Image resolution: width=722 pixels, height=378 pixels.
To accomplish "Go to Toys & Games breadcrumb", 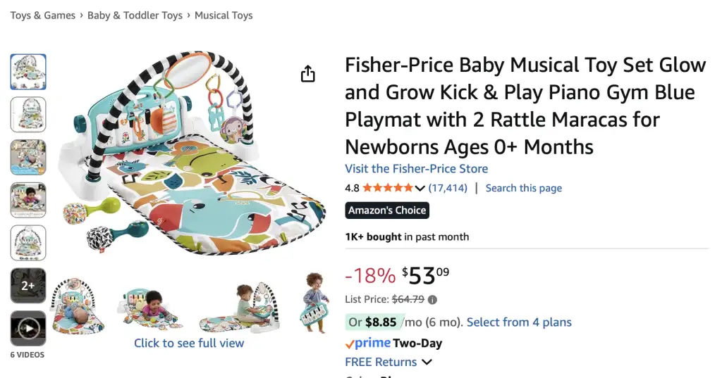I will click(43, 15).
